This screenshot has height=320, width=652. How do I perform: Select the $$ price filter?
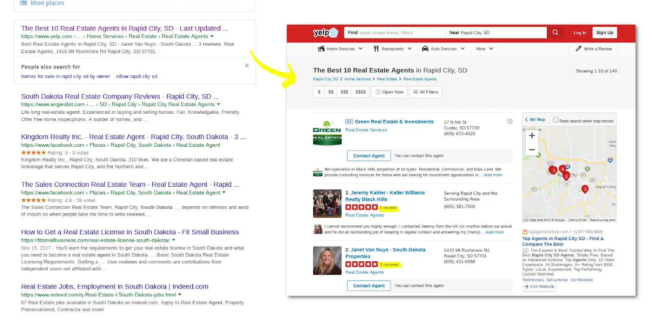point(331,92)
